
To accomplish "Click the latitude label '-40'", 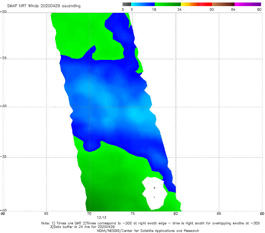I will (x=3, y=210).
